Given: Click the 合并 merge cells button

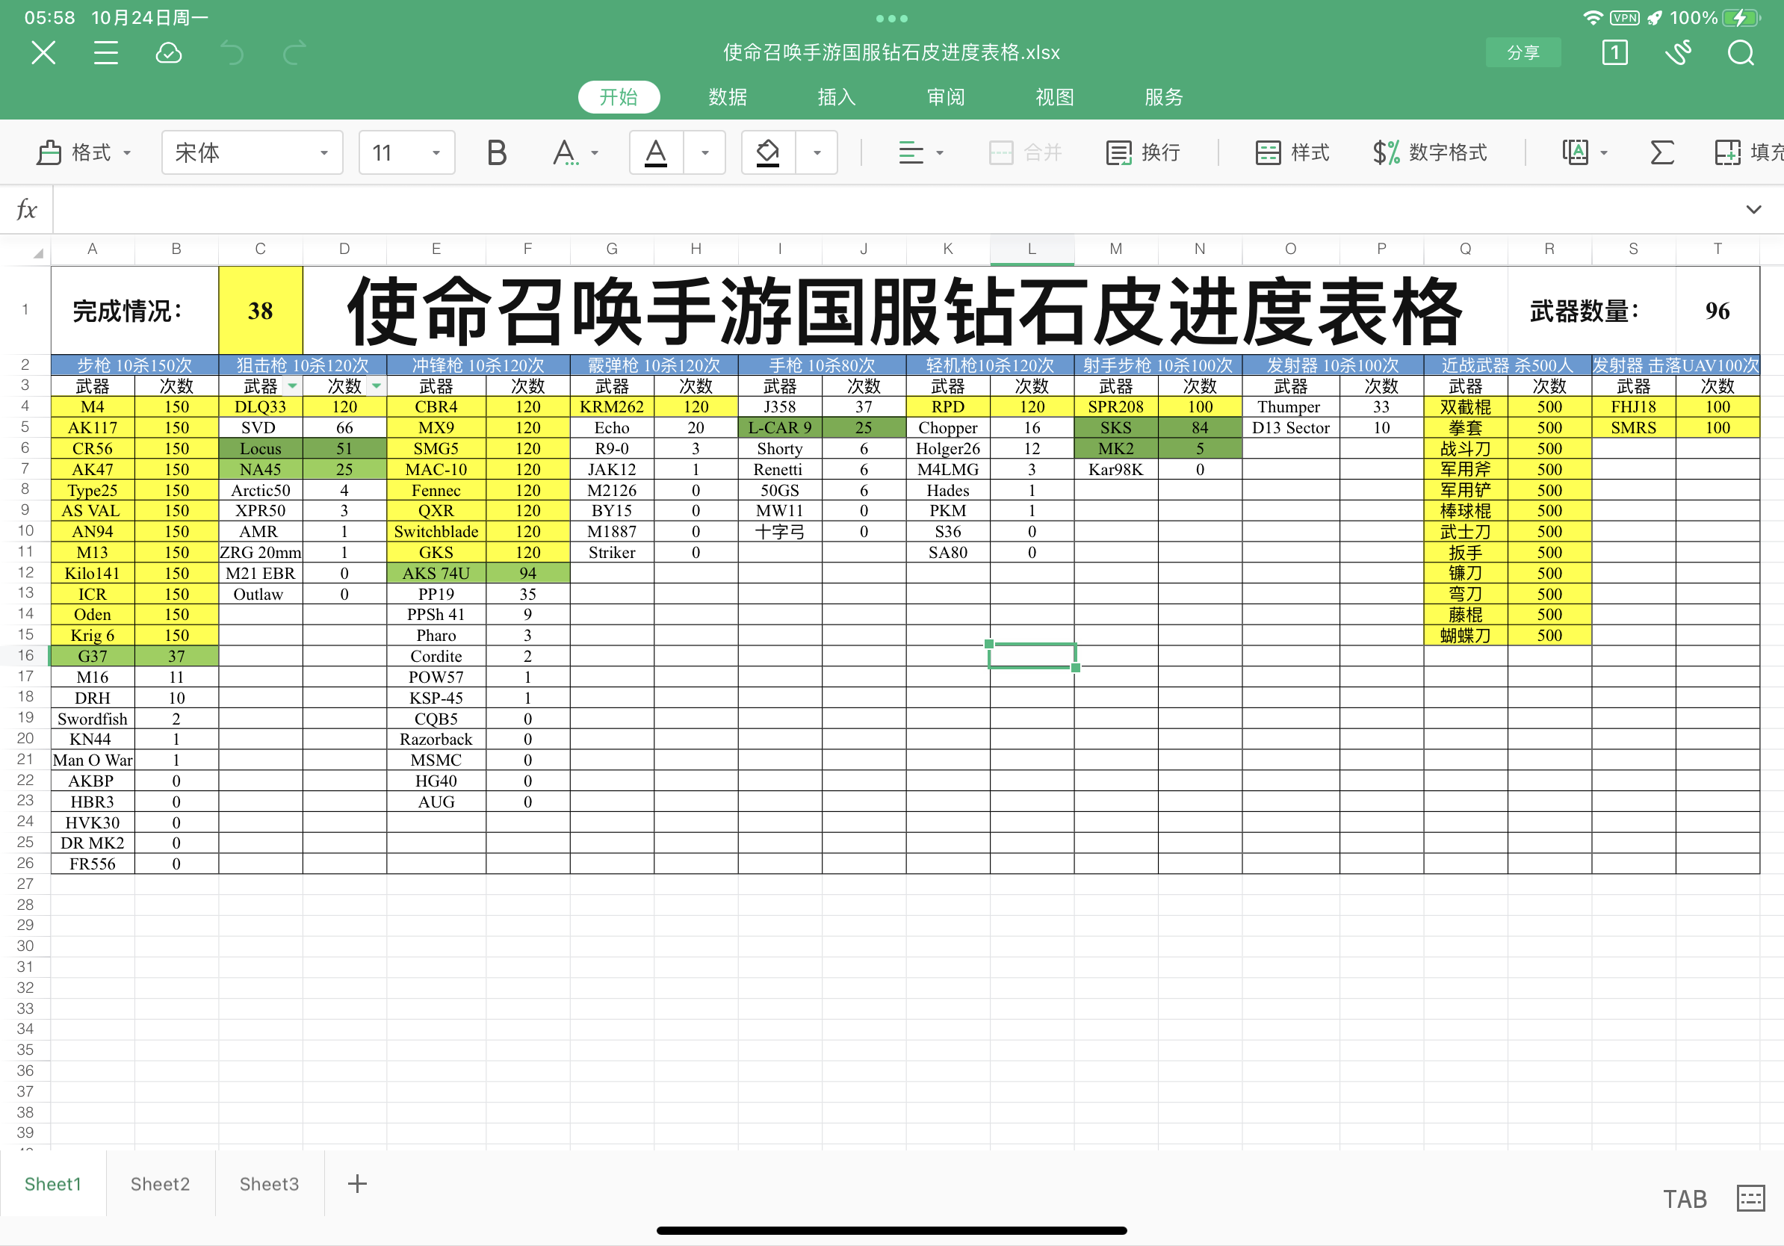Looking at the screenshot, I should click(1025, 152).
